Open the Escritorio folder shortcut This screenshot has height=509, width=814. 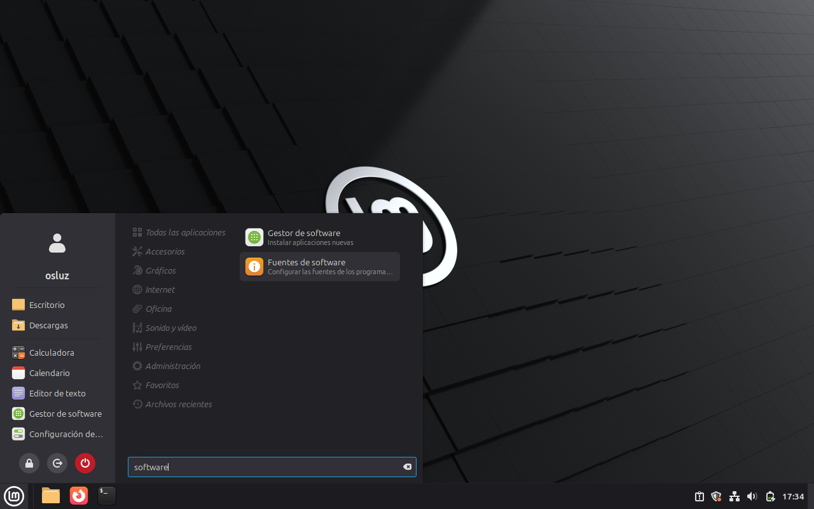57,305
